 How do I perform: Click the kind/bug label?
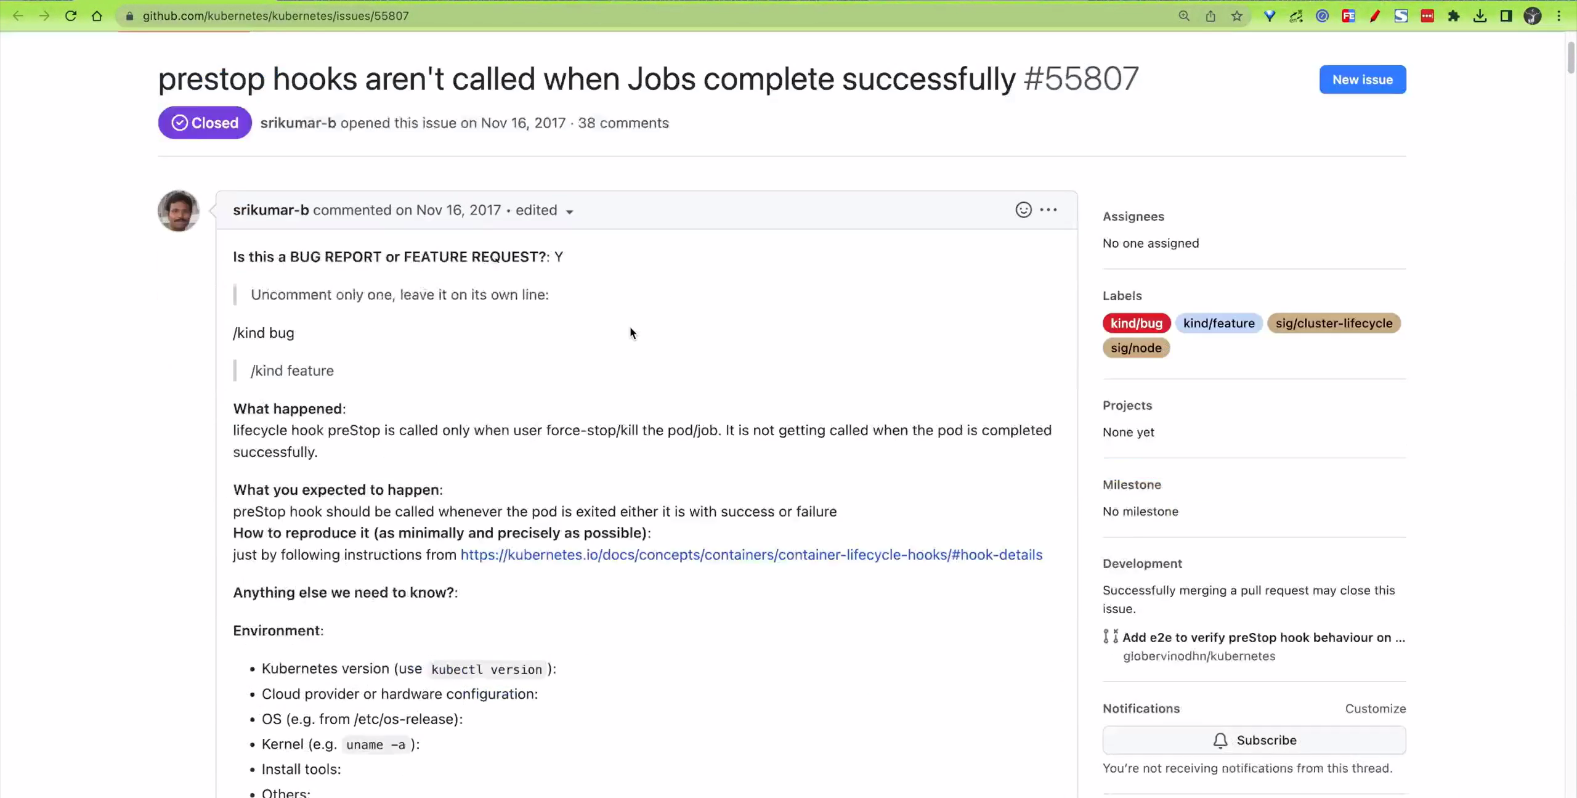(x=1136, y=323)
